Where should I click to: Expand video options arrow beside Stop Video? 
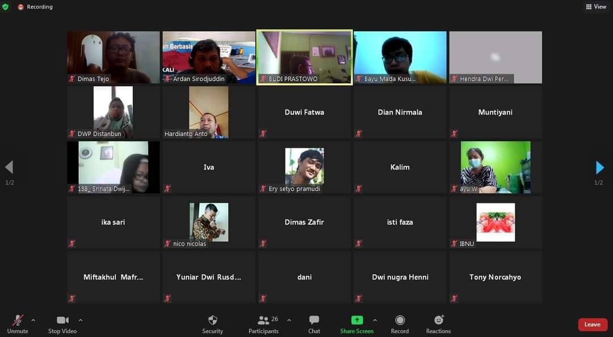81,320
